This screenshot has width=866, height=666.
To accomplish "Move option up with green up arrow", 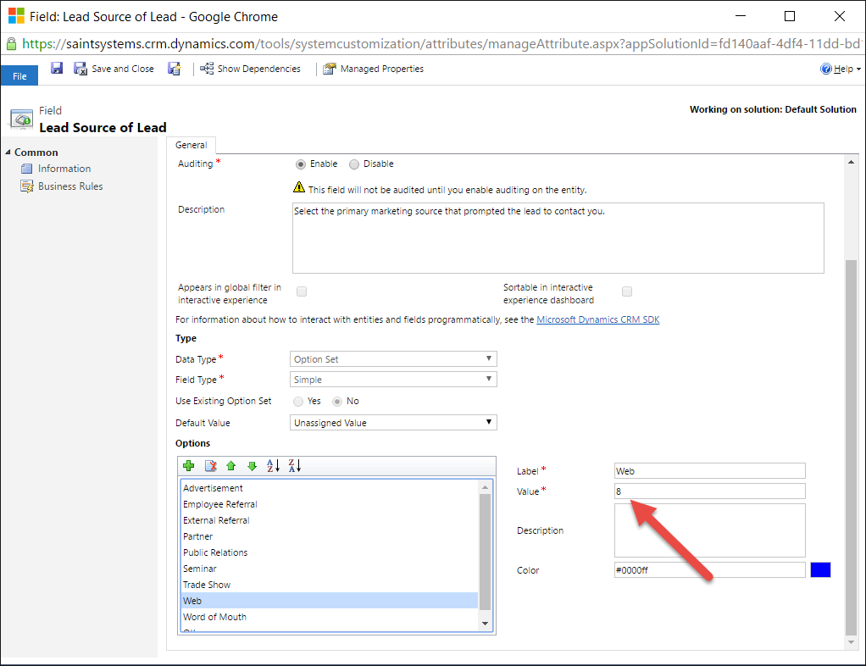I will pyautogui.click(x=230, y=466).
